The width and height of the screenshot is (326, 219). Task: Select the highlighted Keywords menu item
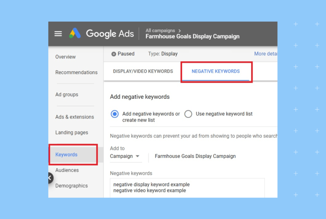pos(66,155)
